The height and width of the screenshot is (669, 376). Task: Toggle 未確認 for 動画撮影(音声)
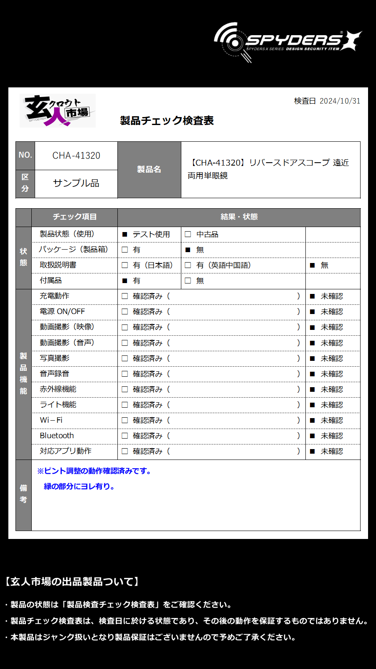click(312, 343)
